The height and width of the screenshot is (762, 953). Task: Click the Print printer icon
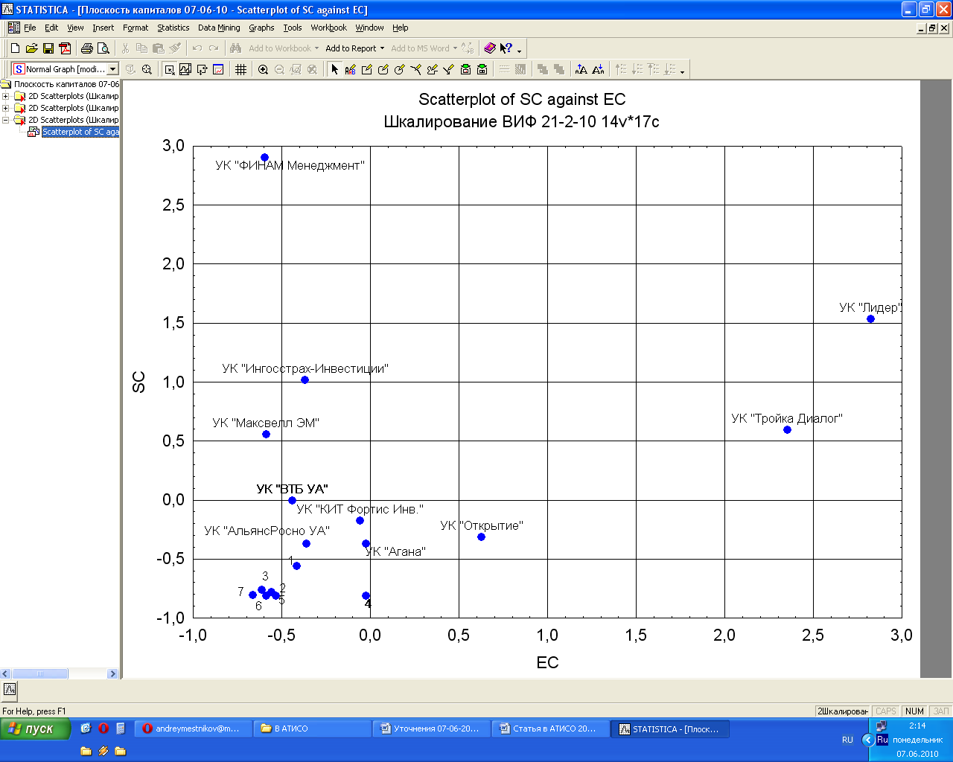click(x=86, y=48)
